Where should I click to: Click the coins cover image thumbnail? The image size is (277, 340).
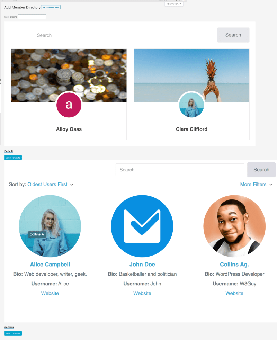[69, 75]
